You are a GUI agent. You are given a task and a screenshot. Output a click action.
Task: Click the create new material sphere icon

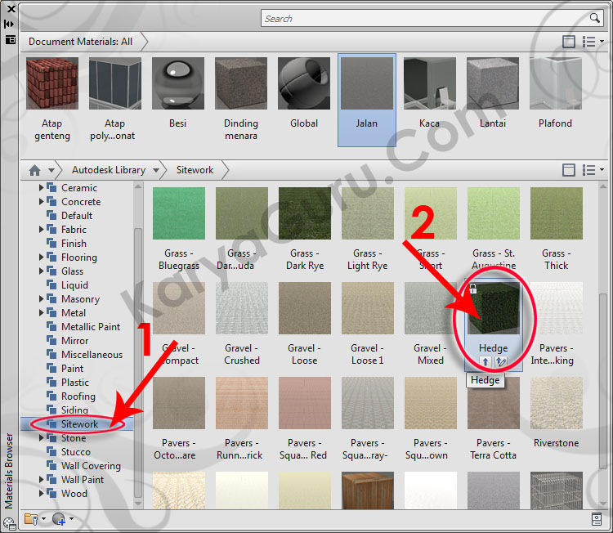pyautogui.click(x=59, y=519)
